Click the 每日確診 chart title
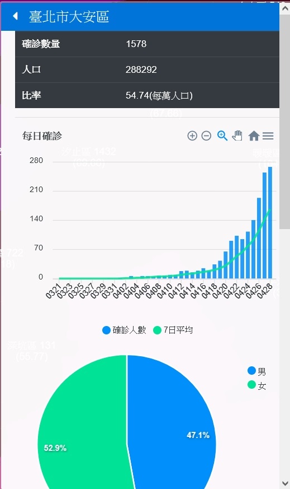 pyautogui.click(x=42, y=136)
